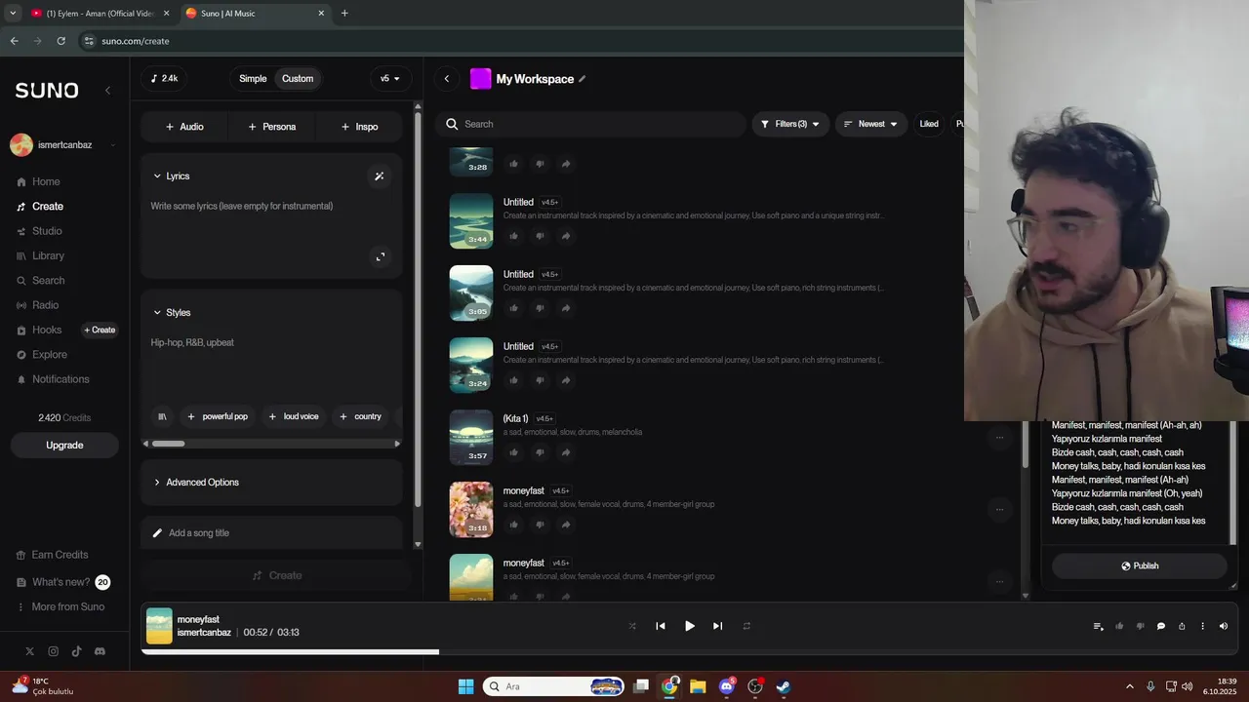This screenshot has width=1249, height=702.
Task: Like the playing song in player bar
Action: coord(1119,626)
